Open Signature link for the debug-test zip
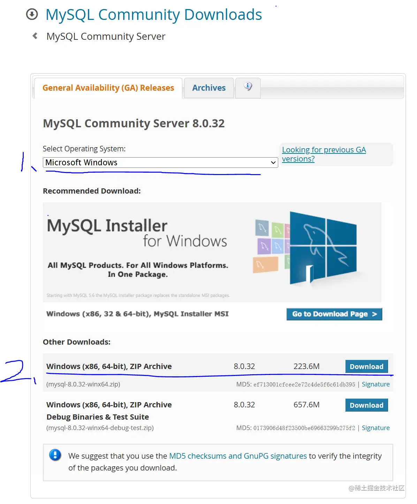 [376, 428]
